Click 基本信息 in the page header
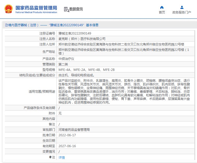The width and height of the screenshot is (197, 163). (92, 25)
